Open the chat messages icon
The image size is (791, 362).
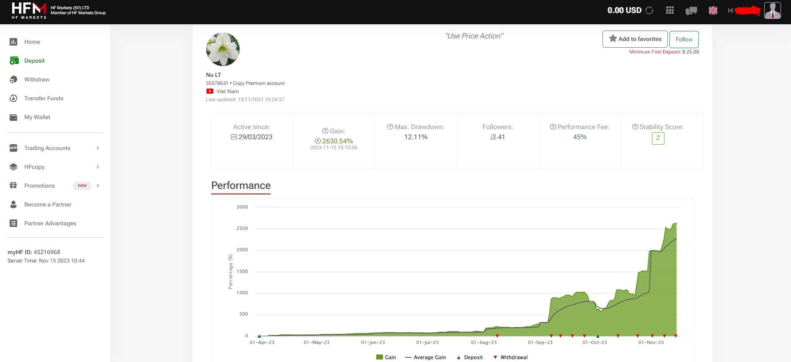[x=691, y=11]
